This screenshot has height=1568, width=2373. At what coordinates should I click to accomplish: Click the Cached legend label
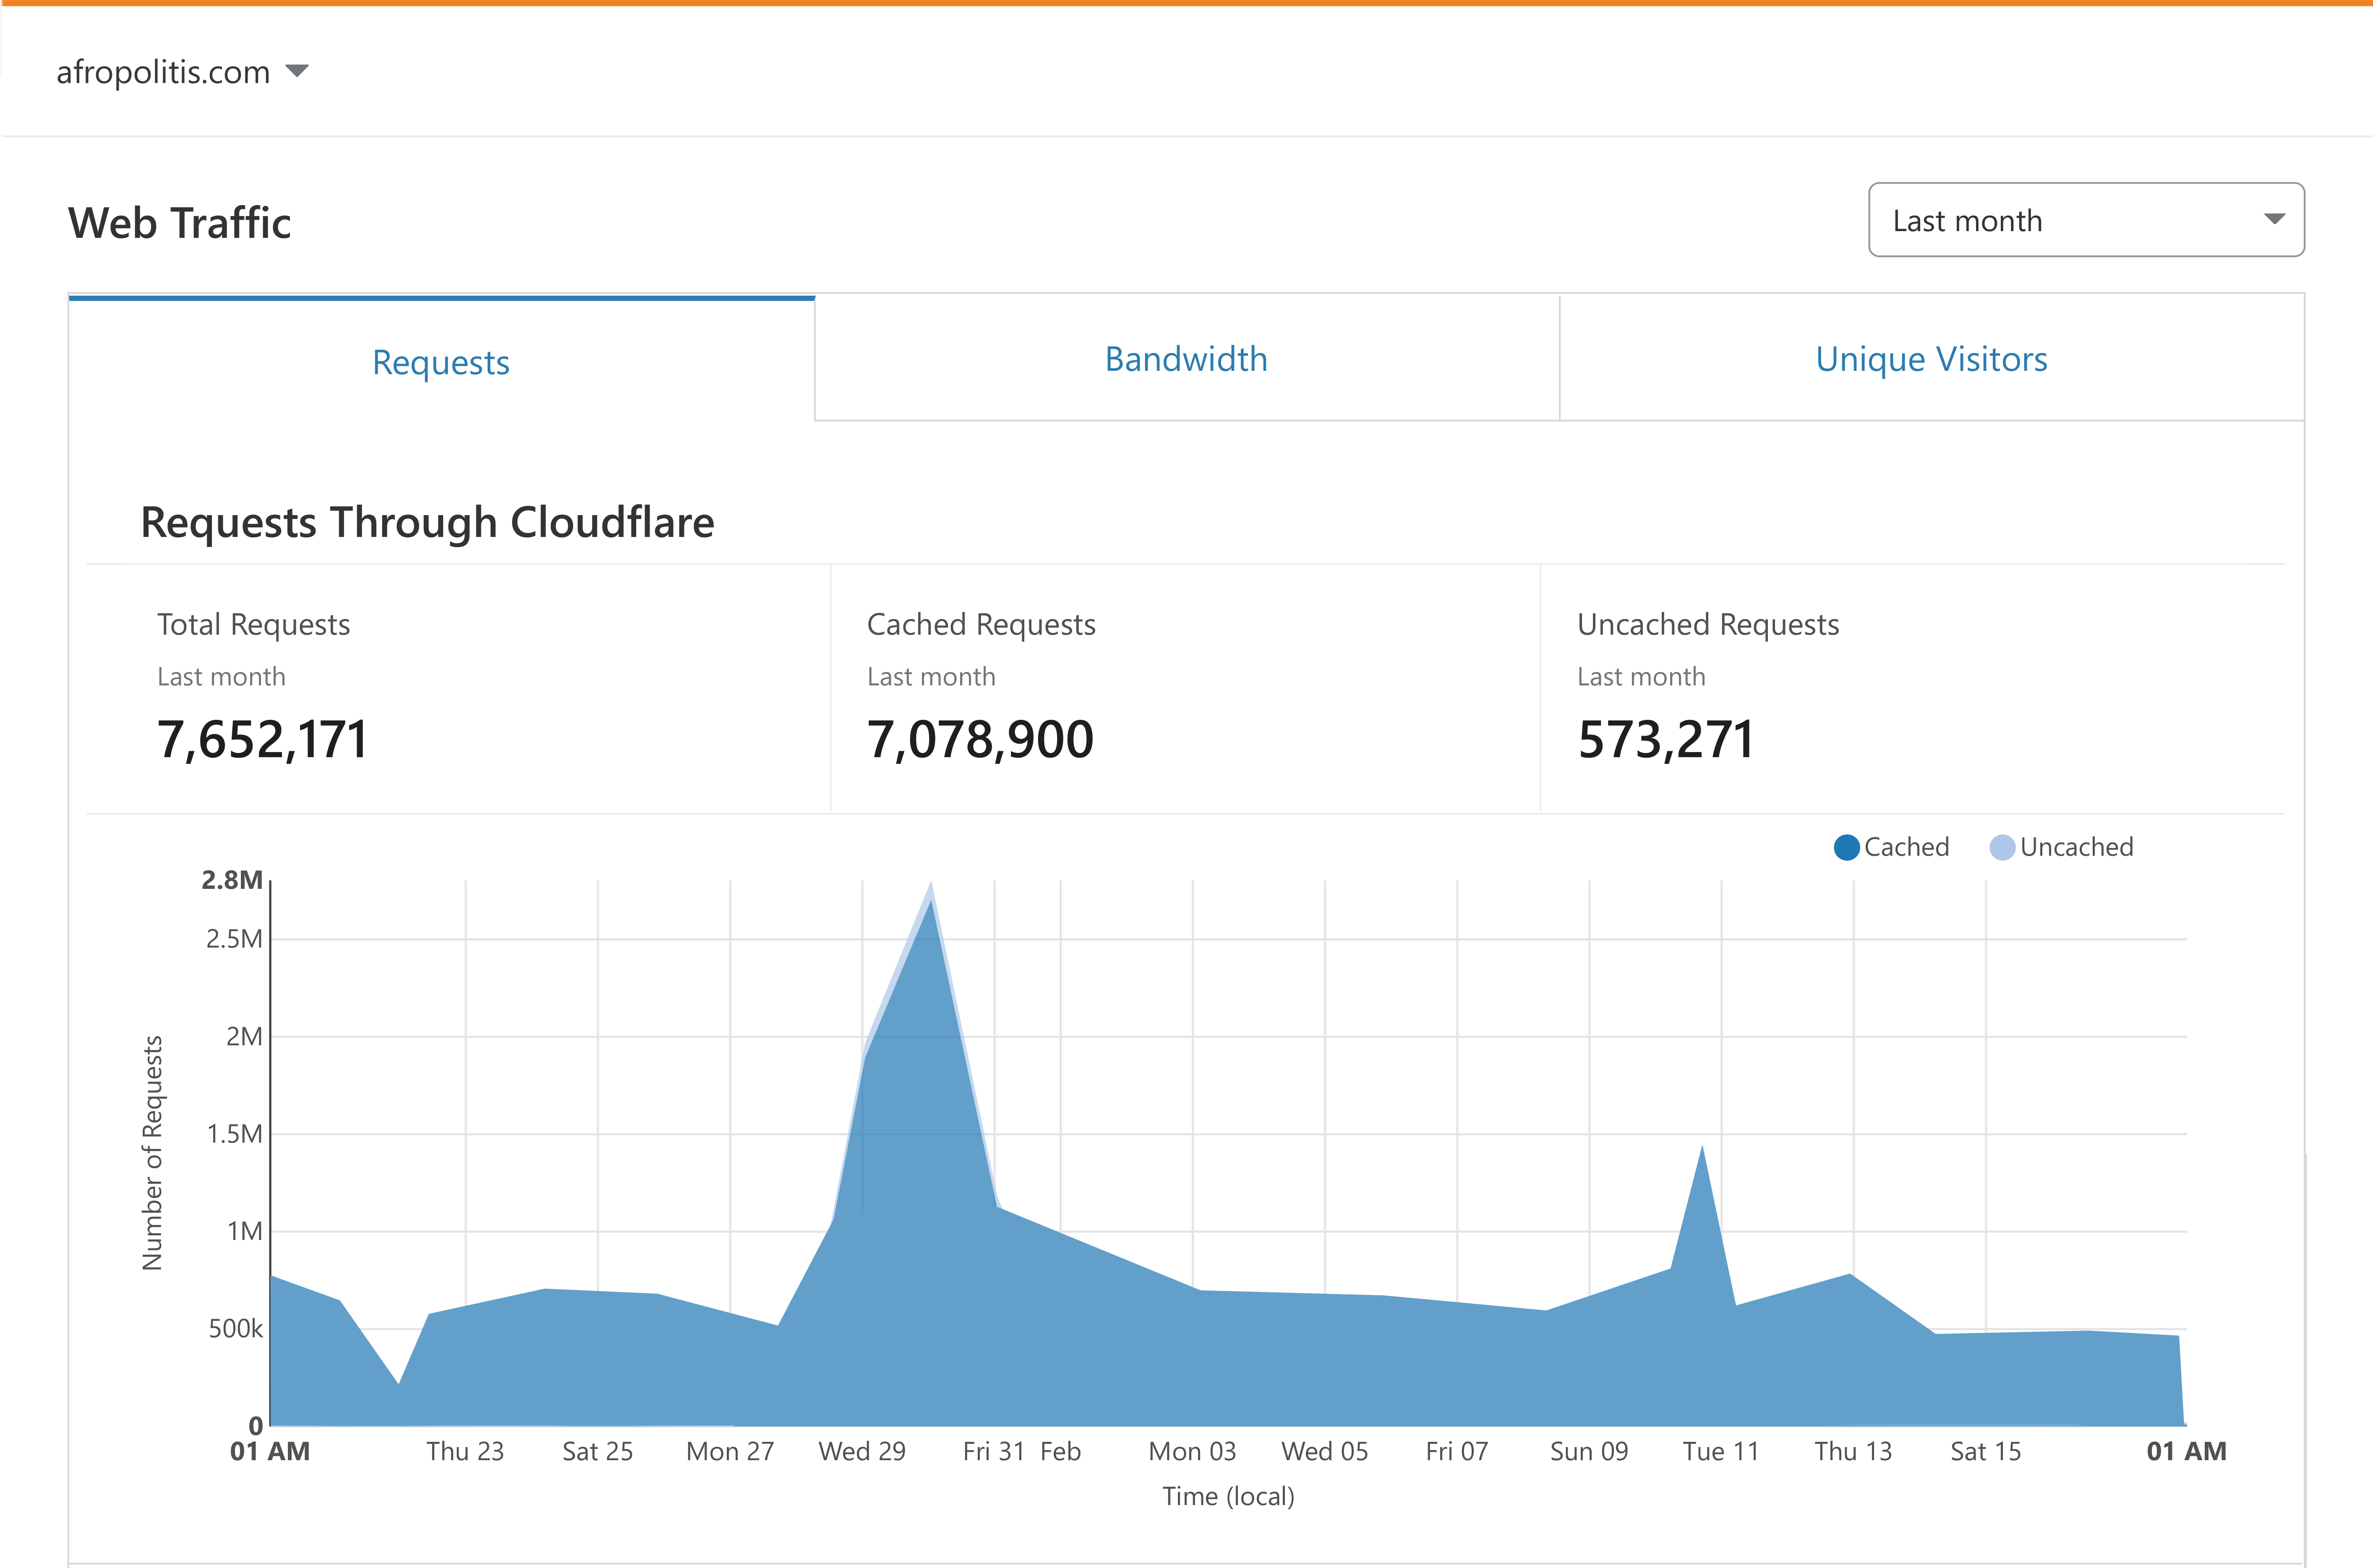[1906, 847]
